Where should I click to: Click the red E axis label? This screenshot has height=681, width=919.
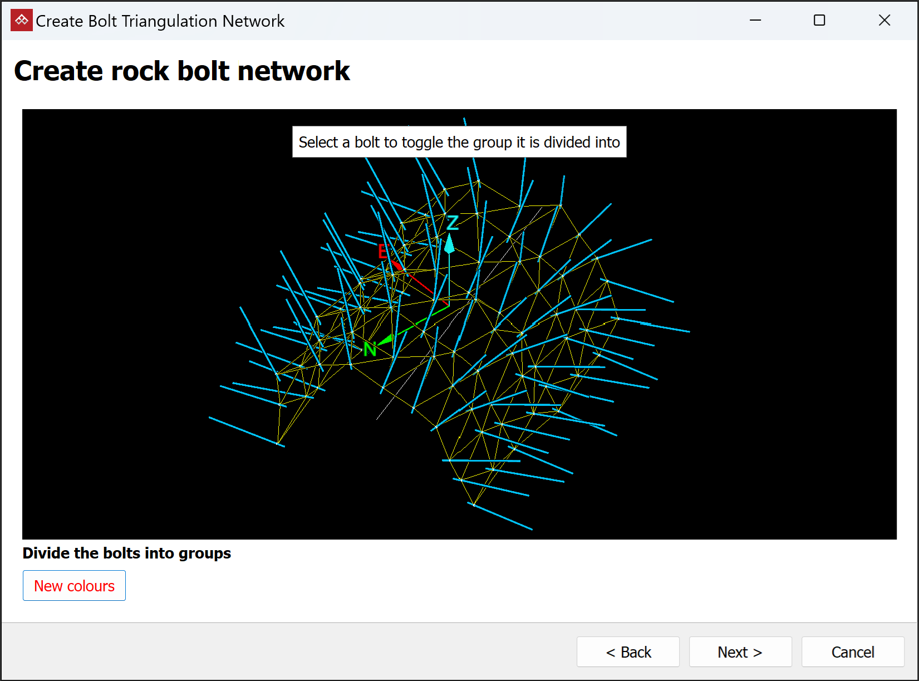pos(383,252)
